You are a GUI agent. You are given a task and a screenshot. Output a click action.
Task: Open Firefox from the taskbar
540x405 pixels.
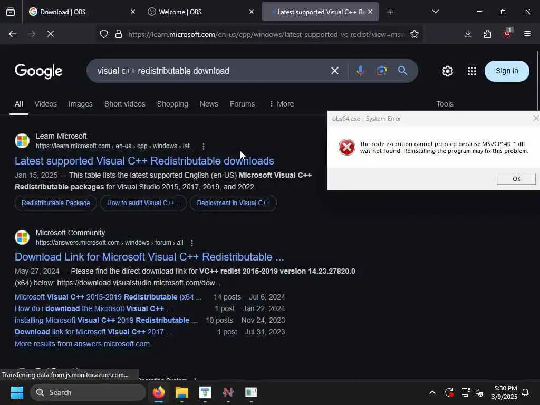(x=158, y=392)
